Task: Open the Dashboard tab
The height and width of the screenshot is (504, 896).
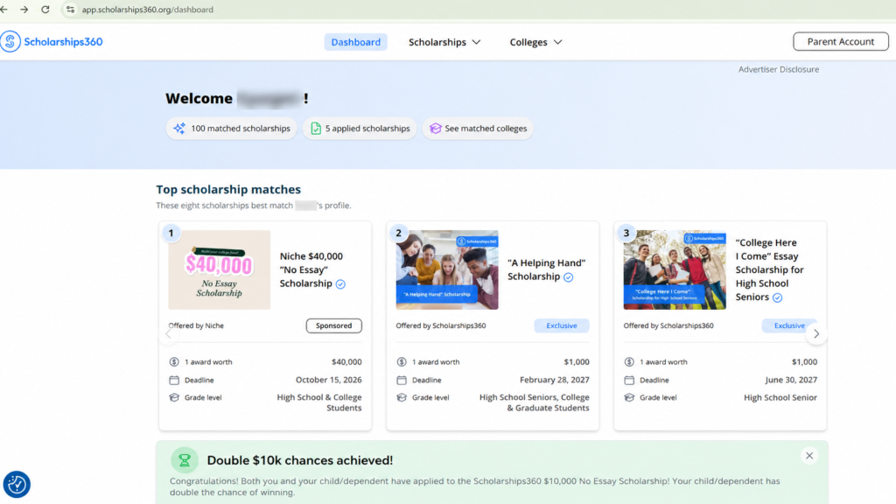Action: (x=355, y=42)
